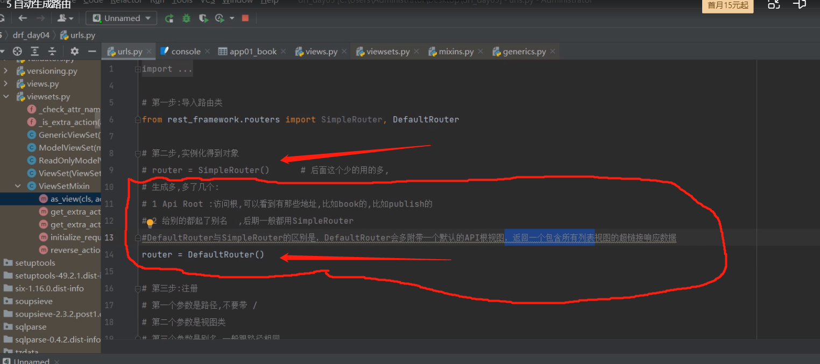820x364 pixels.
Task: Select ViewSet(ViewSet... class in tree
Action: click(63, 173)
